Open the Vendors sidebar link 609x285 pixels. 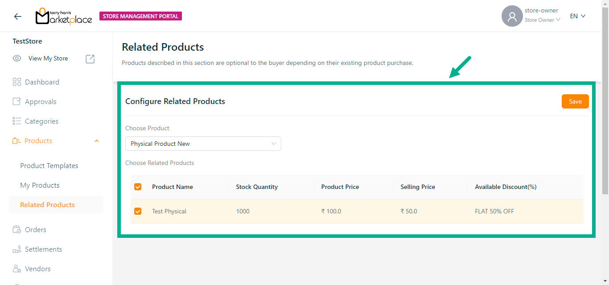(x=37, y=269)
